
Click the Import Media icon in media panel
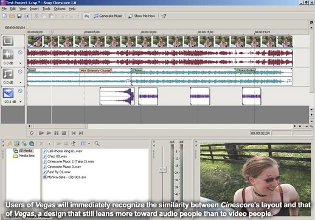(x=10, y=144)
